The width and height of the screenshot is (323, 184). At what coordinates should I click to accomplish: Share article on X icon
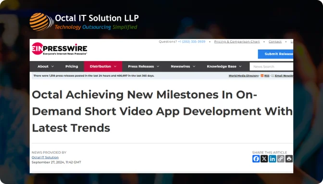click(x=264, y=159)
